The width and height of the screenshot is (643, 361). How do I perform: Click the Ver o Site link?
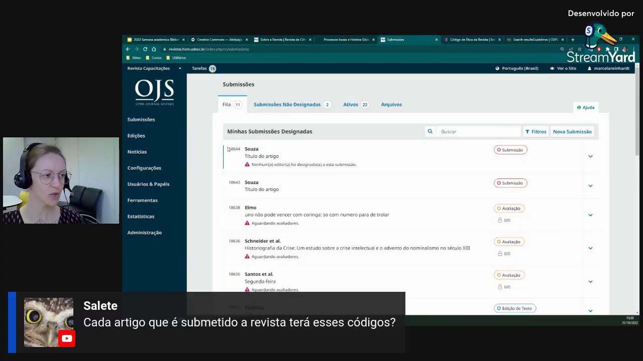click(563, 68)
